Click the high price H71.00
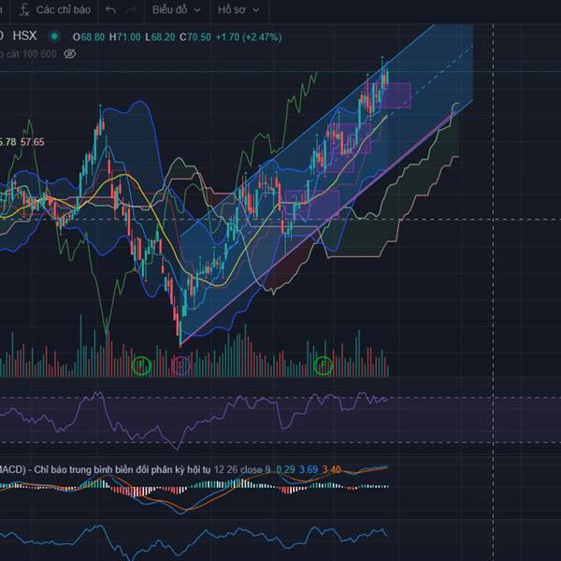This screenshot has height=561, width=561. coord(125,36)
